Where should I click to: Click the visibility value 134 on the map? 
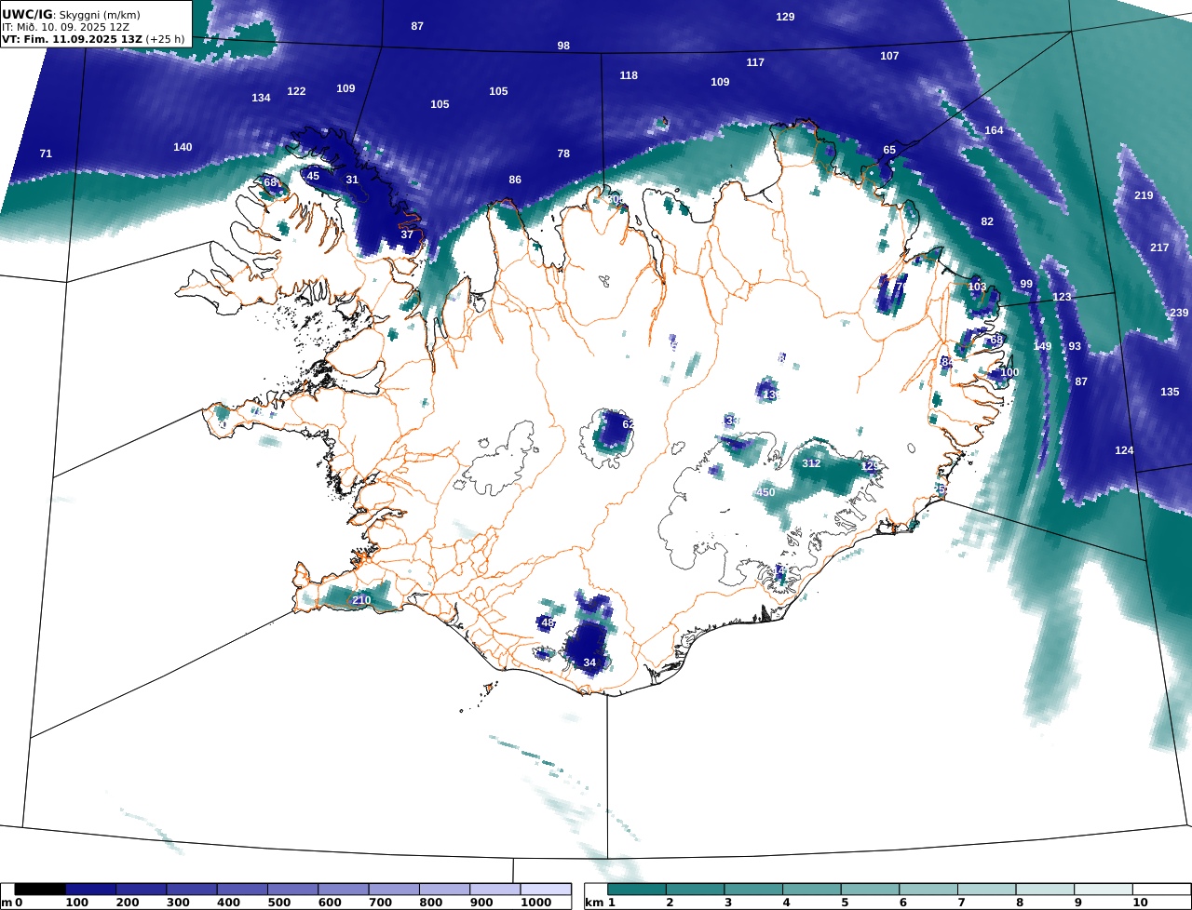[261, 98]
